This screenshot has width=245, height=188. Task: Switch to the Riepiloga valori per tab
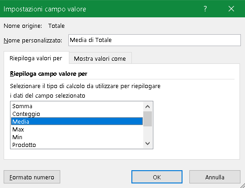point(36,58)
